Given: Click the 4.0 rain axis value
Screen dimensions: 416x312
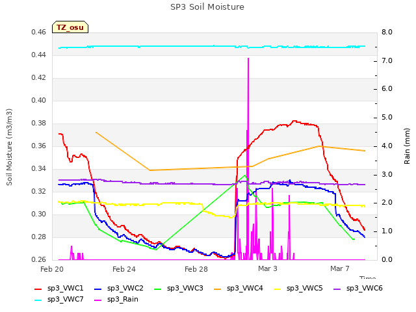Looking at the screenshot, I should [x=387, y=146].
